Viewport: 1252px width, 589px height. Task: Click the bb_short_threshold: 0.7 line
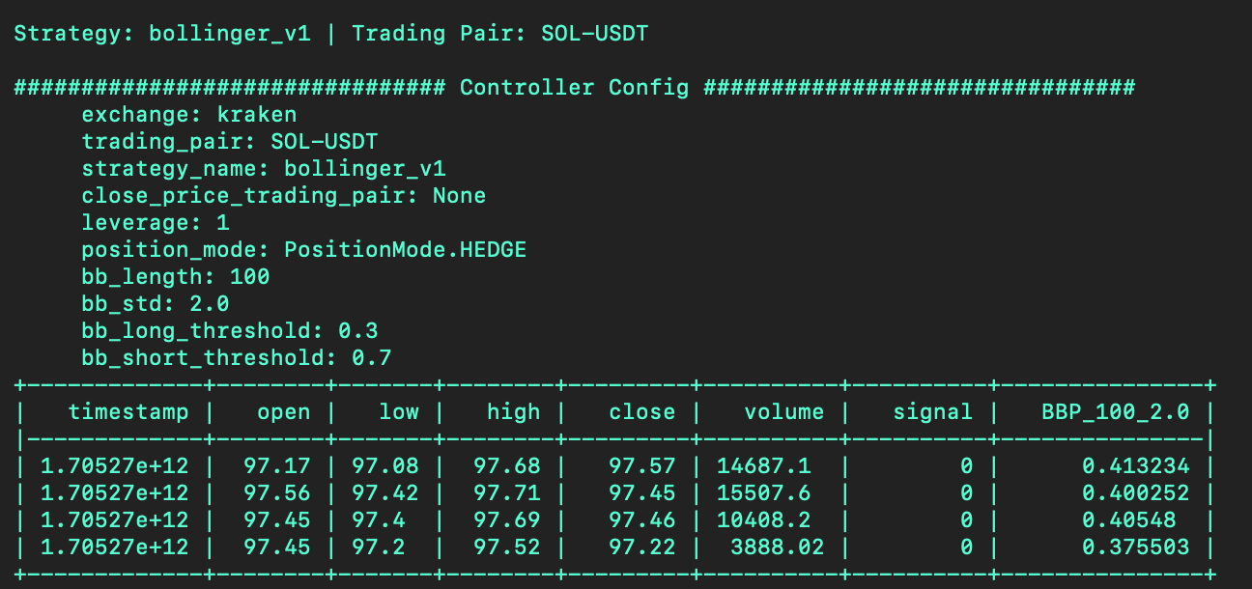pyautogui.click(x=236, y=358)
